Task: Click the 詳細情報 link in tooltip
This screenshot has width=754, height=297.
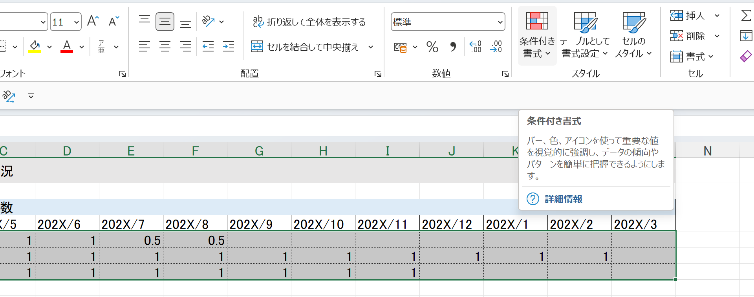Action: [563, 199]
